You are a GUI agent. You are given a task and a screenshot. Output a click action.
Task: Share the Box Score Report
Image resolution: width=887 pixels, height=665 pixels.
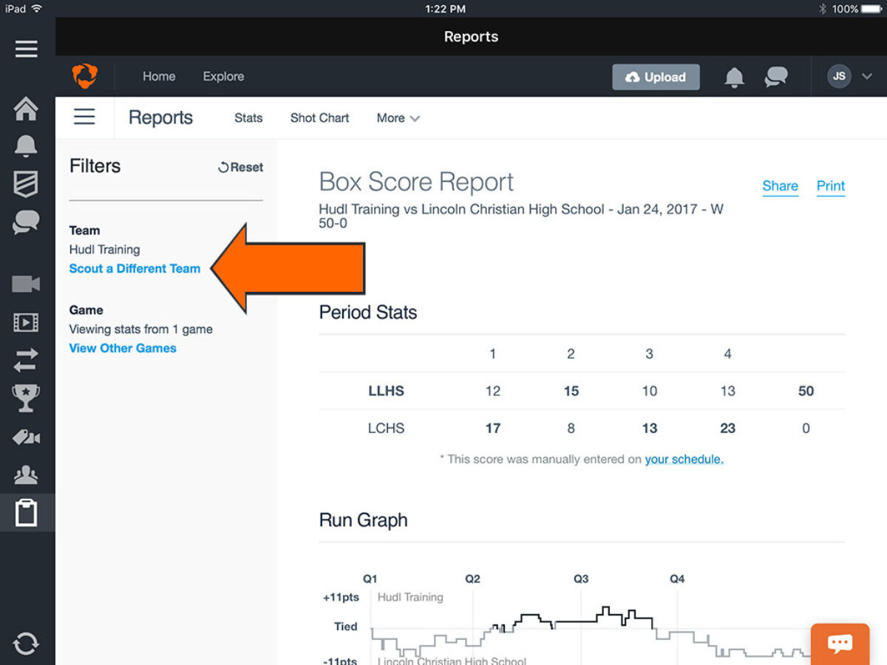780,186
